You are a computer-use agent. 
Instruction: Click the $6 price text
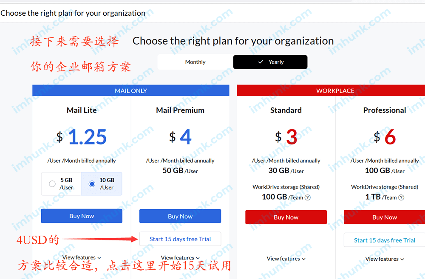pos(385,137)
